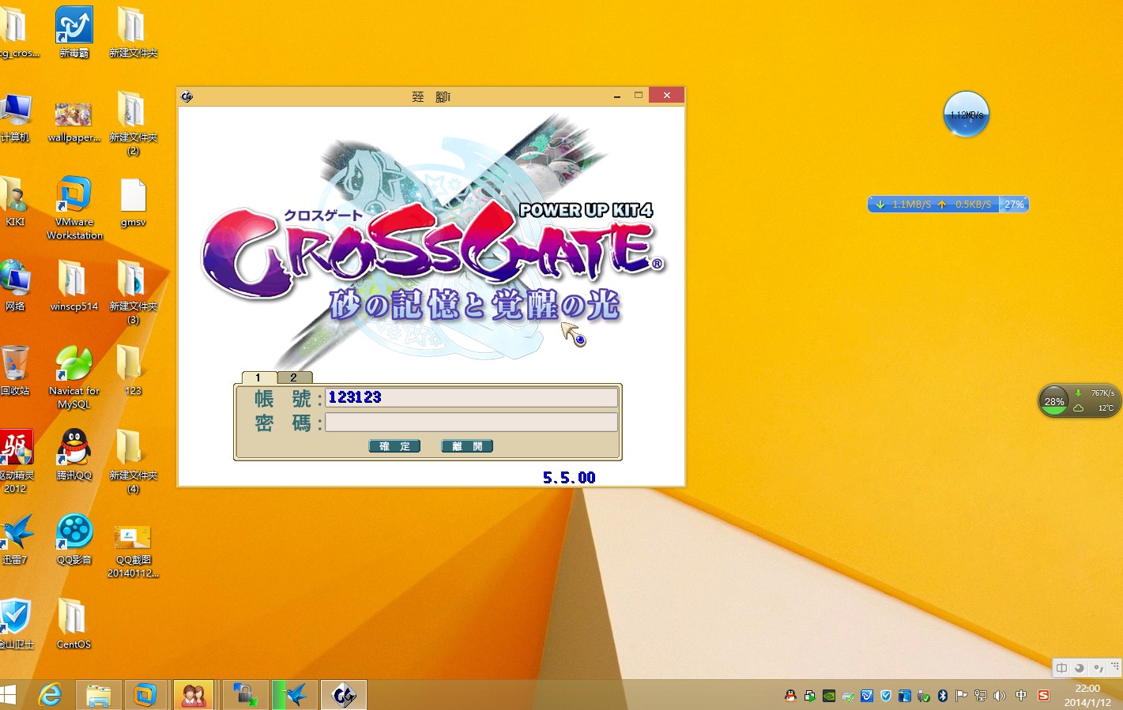Open the winscp514 folder
The width and height of the screenshot is (1123, 710).
[x=73, y=280]
